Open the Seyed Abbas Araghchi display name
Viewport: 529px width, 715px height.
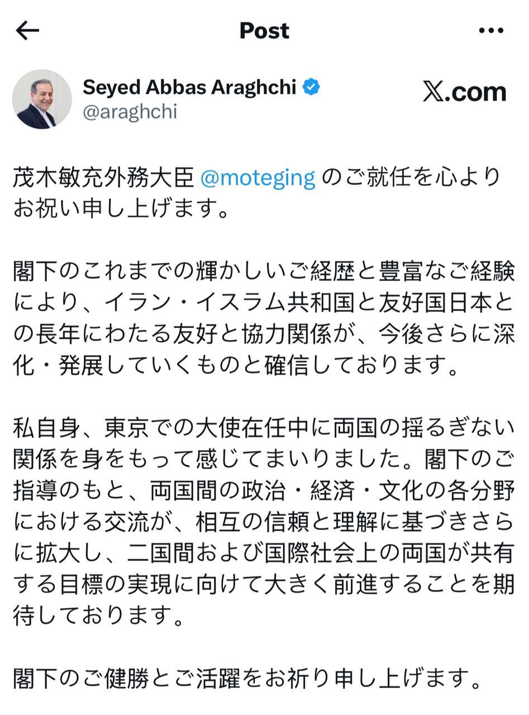tap(189, 87)
